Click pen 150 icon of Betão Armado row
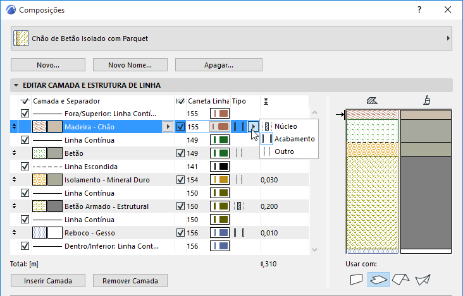 point(219,206)
